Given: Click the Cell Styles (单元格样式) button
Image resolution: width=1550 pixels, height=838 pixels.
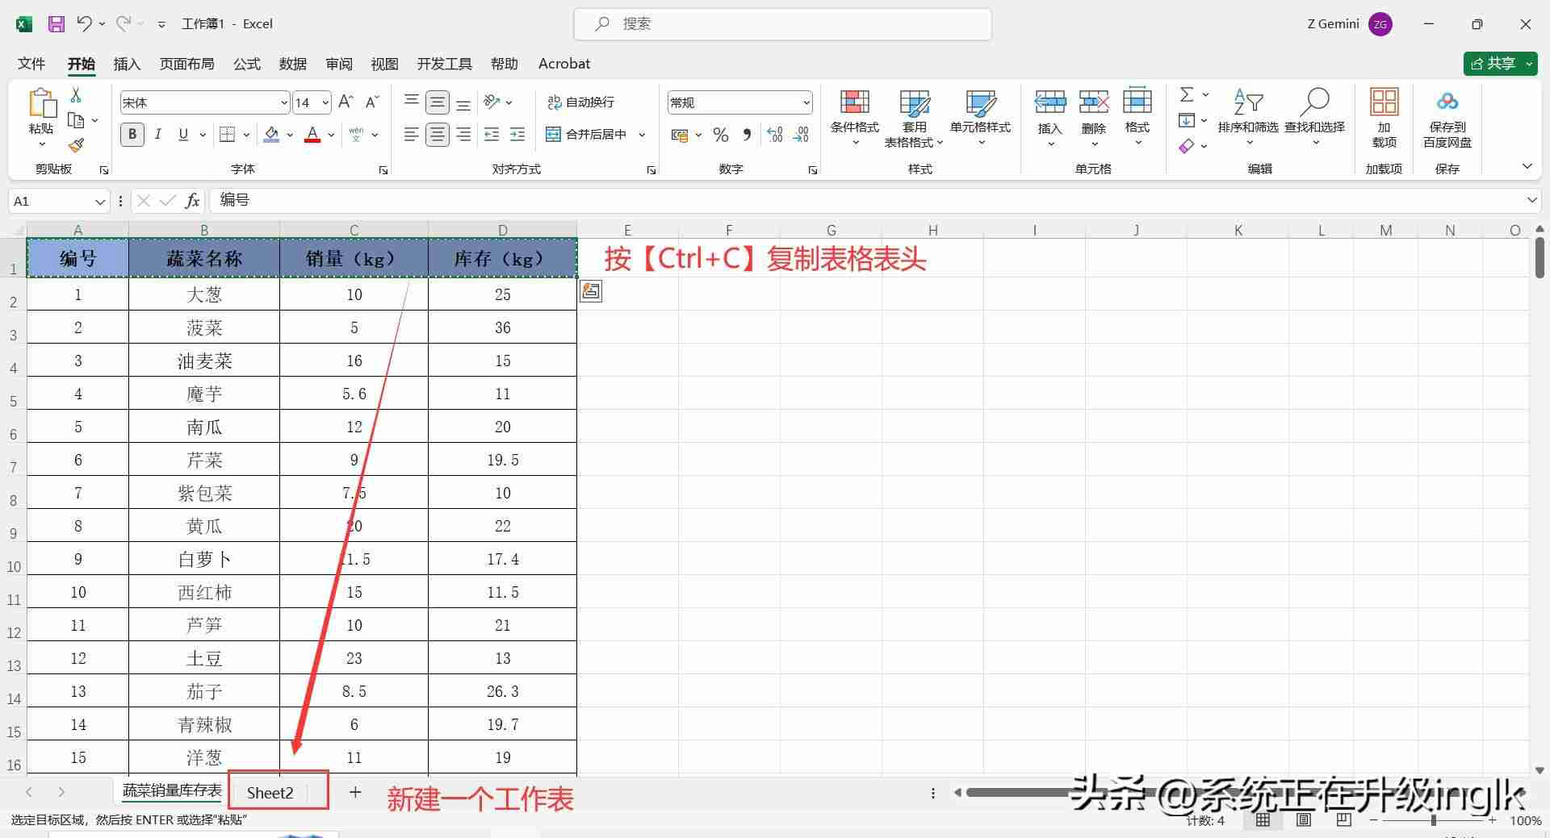Looking at the screenshot, I should [980, 117].
